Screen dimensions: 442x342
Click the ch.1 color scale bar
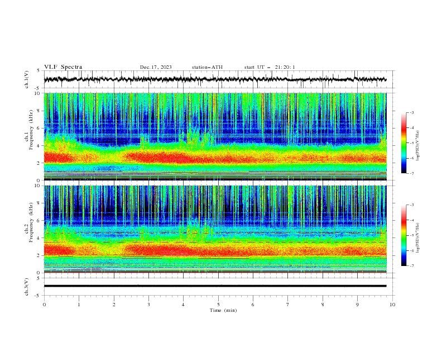(403, 143)
